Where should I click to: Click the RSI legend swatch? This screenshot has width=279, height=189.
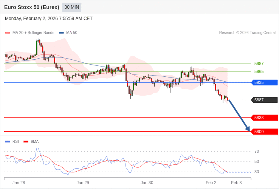click(8, 142)
